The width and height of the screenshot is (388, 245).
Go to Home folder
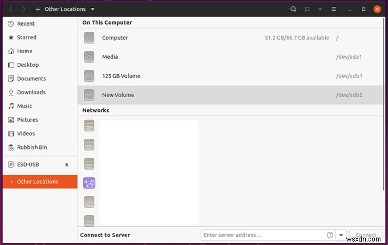coord(40,51)
